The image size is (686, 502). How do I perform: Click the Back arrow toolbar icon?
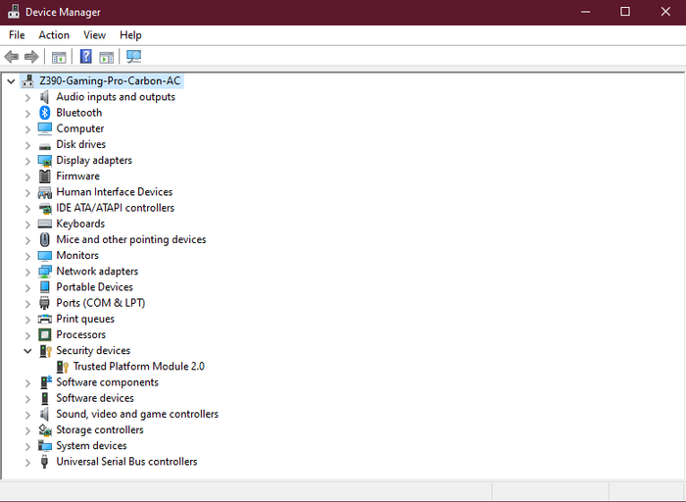(x=12, y=57)
